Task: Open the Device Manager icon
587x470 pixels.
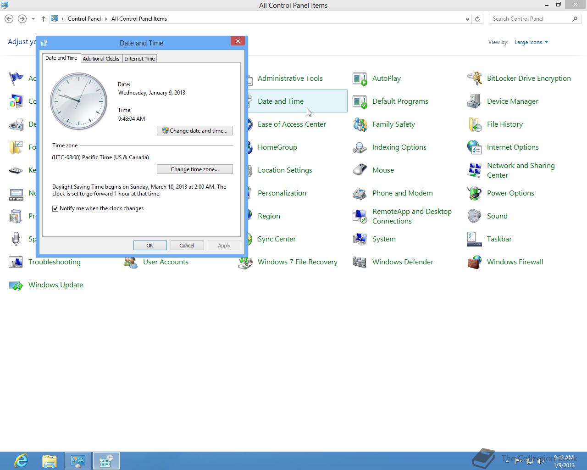Action: tap(475, 101)
